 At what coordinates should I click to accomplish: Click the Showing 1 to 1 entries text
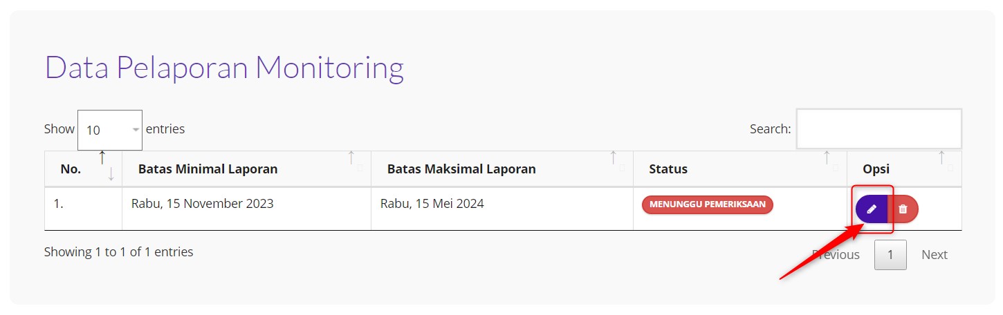pos(118,252)
